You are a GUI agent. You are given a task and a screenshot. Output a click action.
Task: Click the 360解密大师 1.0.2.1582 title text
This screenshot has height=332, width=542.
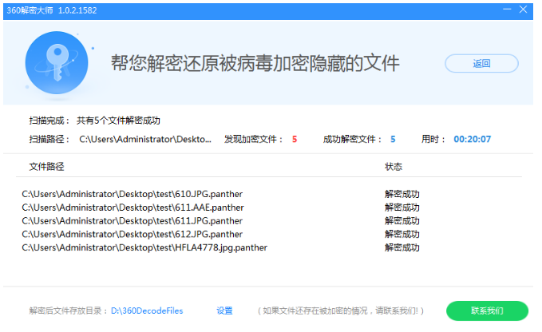point(52,10)
